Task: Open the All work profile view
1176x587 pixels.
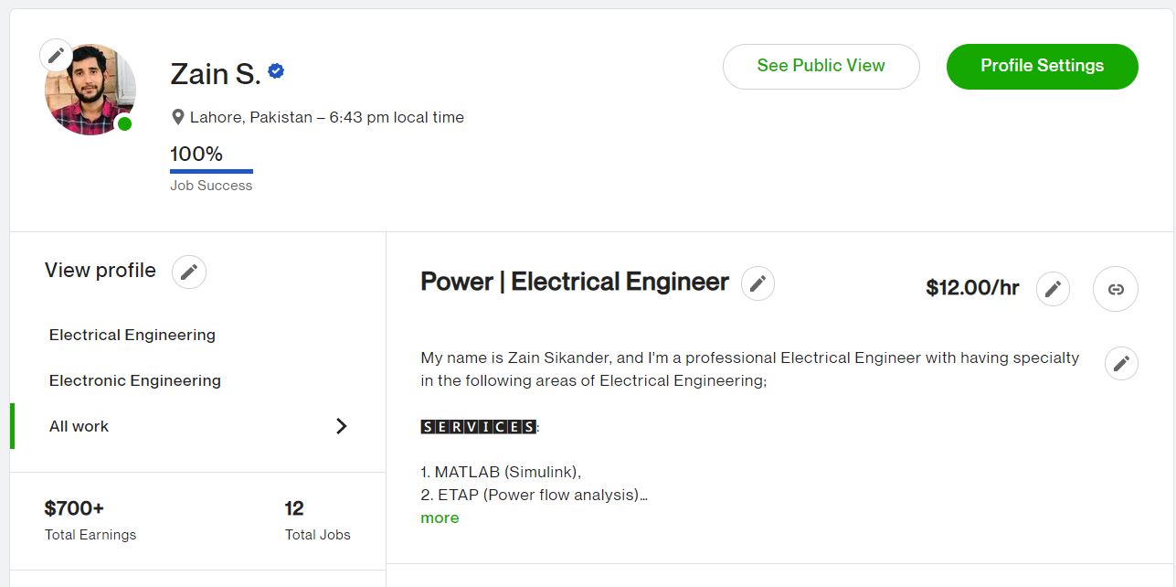Action: [x=79, y=426]
